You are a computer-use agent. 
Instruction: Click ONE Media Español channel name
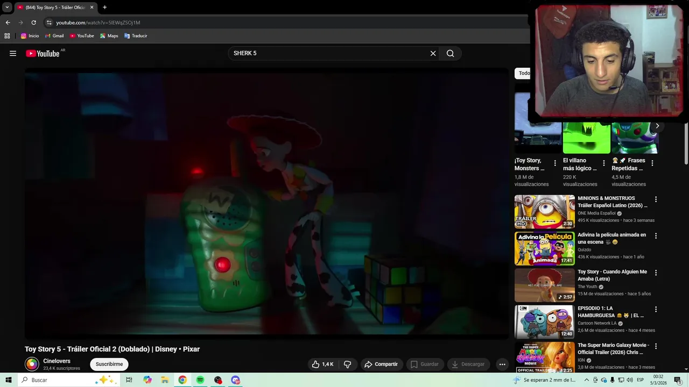(x=596, y=213)
